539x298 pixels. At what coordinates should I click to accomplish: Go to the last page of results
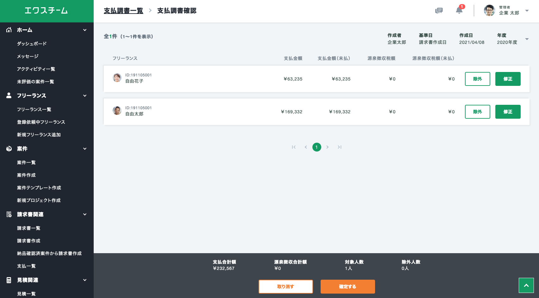point(339,147)
